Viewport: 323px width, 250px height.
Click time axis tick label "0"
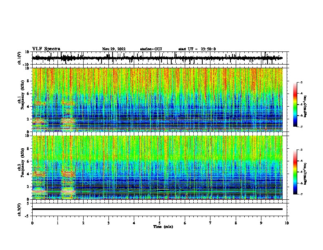point(32,223)
